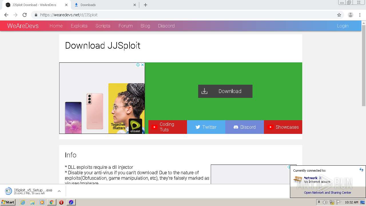366x206 pixels.
Task: Open the JJSploit_v5_Setup exe download item
Action: 29,191
